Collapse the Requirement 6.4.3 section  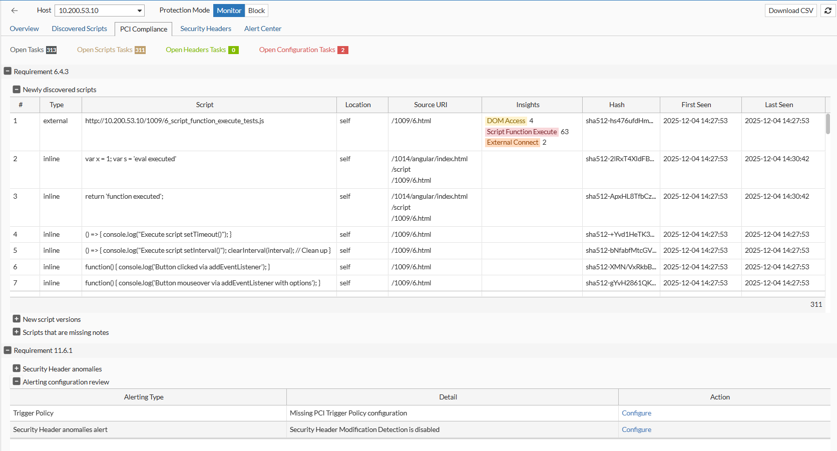(8, 72)
